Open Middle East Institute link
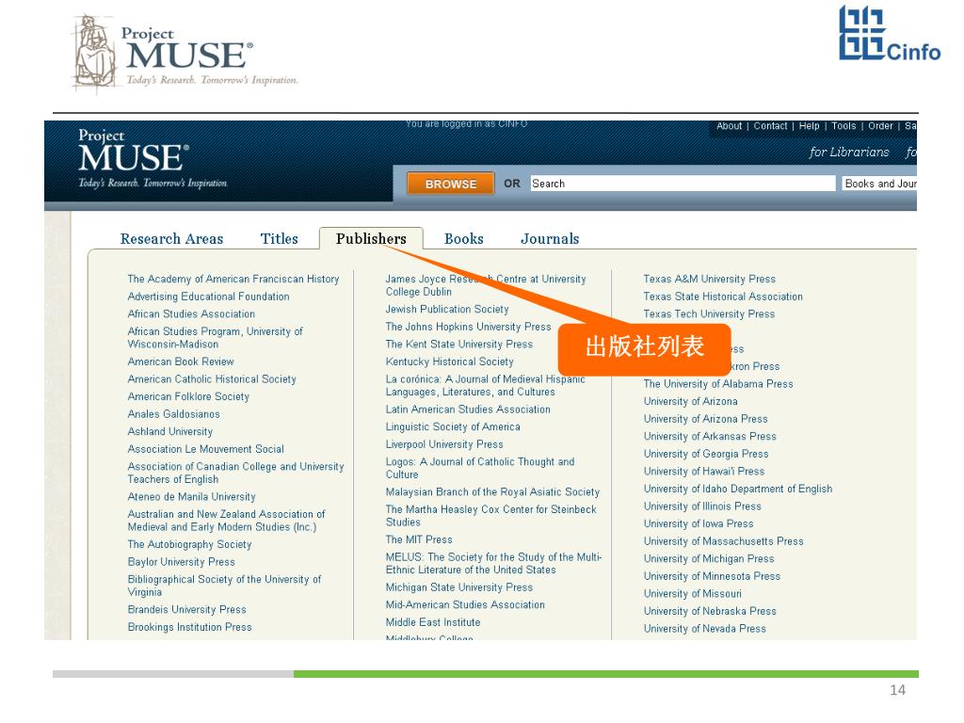Image resolution: width=964 pixels, height=723 pixels. tap(433, 623)
